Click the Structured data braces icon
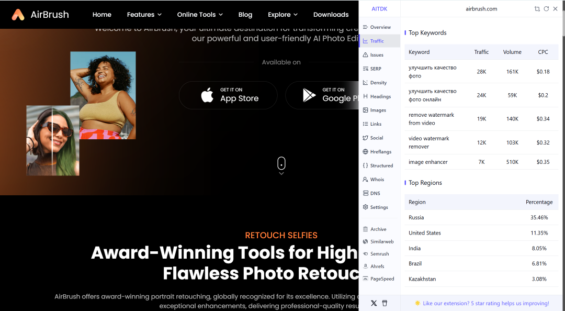 point(365,165)
